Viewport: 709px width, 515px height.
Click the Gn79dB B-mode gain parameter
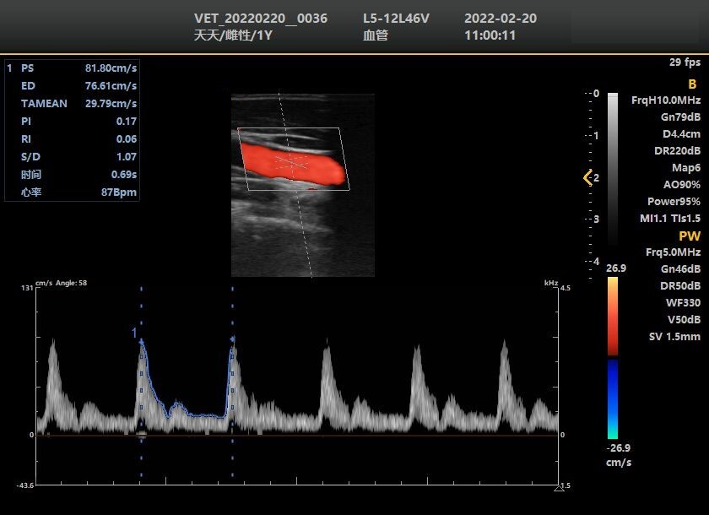(x=679, y=117)
